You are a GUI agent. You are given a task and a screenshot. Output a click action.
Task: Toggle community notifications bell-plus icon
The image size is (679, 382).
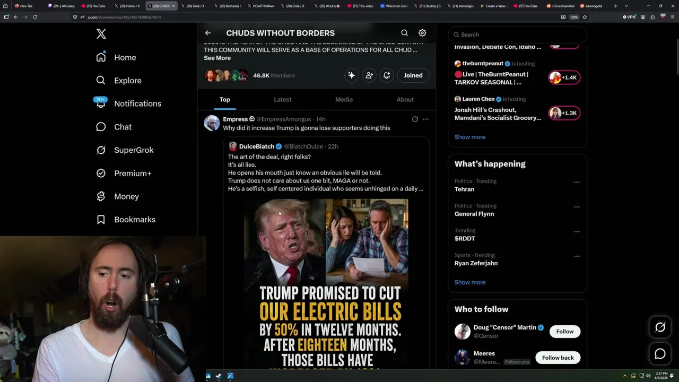click(x=387, y=75)
